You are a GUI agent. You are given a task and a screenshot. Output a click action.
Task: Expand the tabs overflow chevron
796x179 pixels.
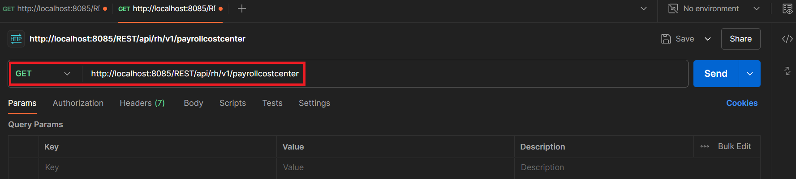[644, 8]
